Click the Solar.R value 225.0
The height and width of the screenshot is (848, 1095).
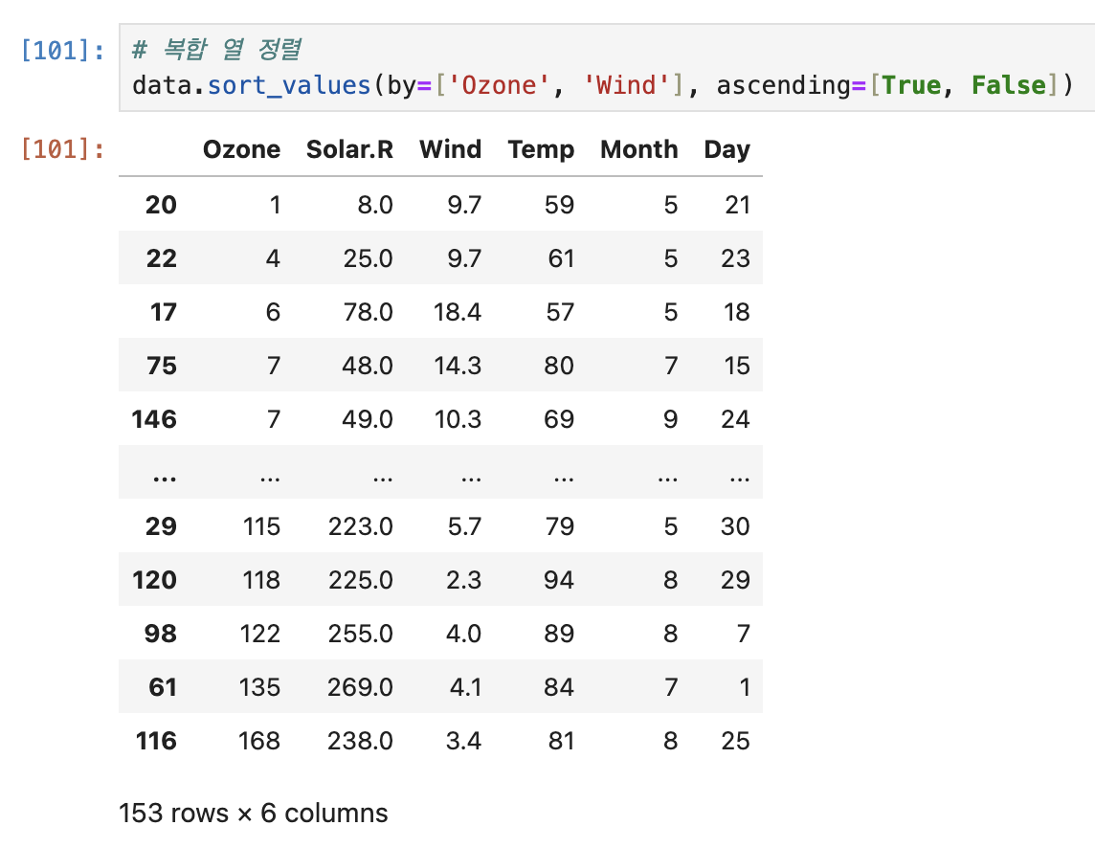pyautogui.click(x=361, y=580)
